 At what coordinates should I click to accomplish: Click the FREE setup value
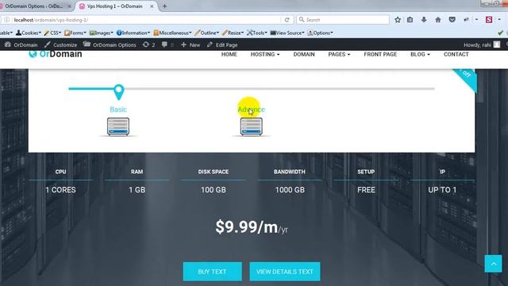coord(366,190)
